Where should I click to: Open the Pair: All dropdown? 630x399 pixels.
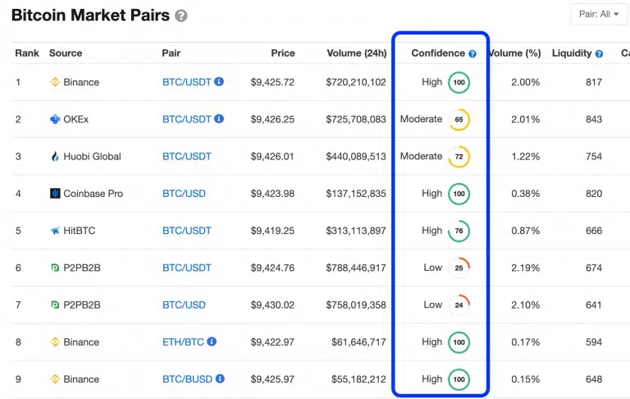tap(599, 15)
